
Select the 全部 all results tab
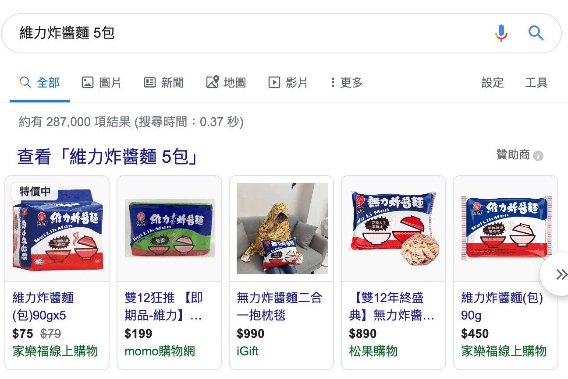point(39,82)
